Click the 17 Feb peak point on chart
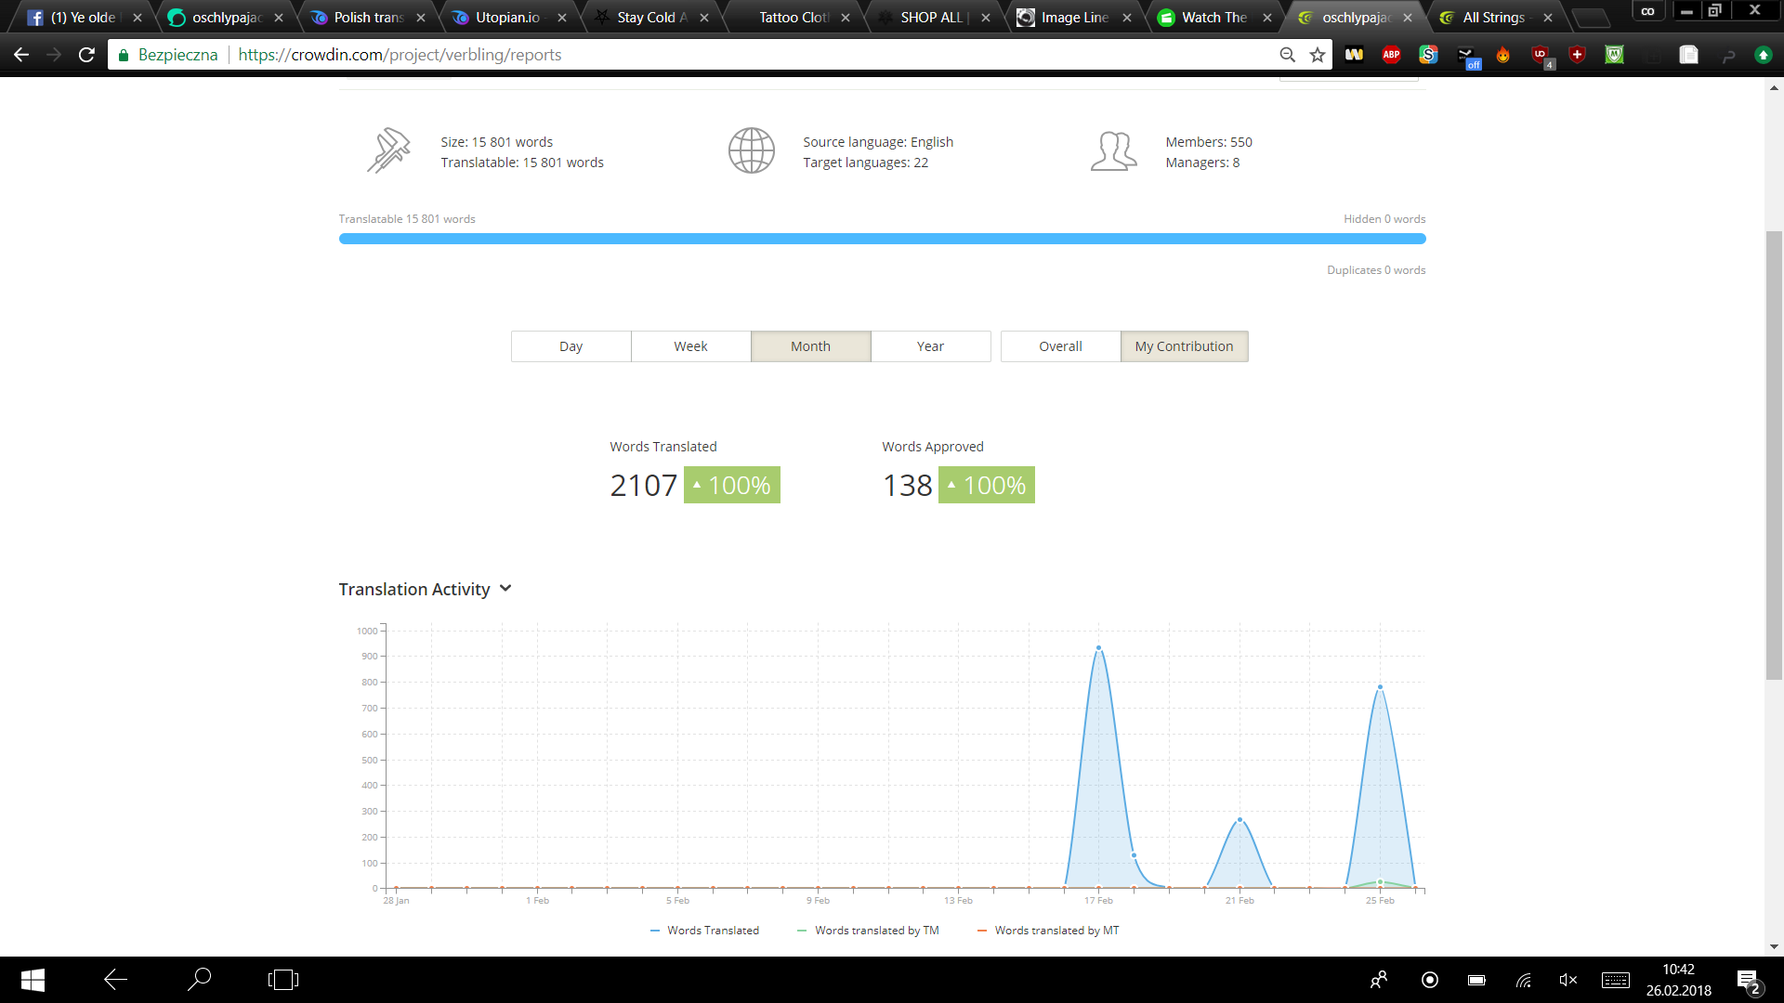The width and height of the screenshot is (1784, 1003). point(1098,648)
